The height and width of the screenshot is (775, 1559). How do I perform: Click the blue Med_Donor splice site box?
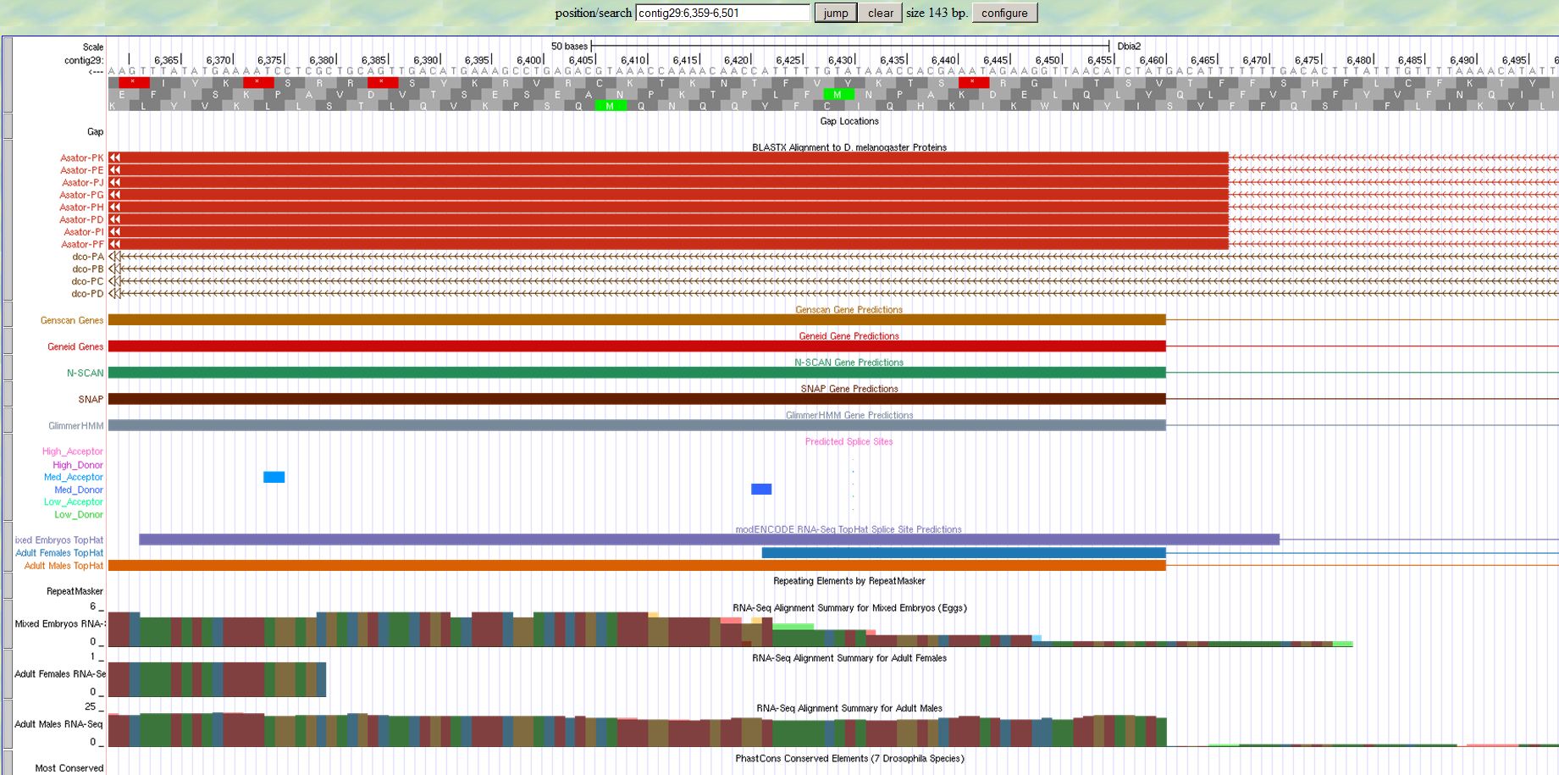click(x=761, y=490)
